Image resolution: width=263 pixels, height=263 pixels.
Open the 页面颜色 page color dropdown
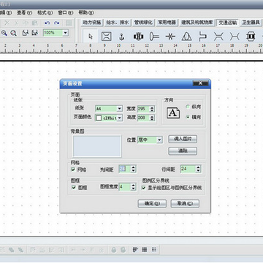tap(120, 118)
